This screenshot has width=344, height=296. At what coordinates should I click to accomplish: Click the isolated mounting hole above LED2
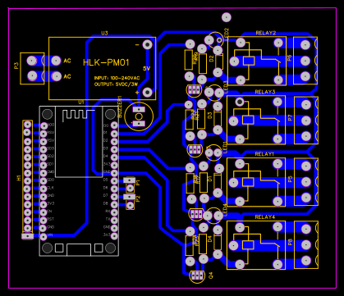(227, 17)
